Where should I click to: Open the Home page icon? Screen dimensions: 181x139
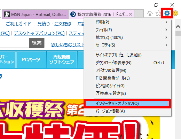tap(150, 14)
